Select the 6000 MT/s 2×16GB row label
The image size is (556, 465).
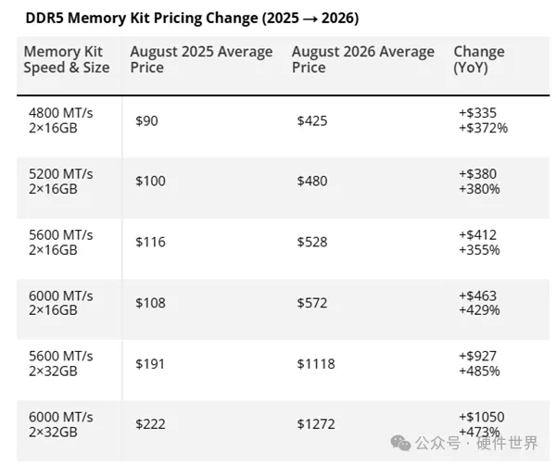click(x=60, y=303)
